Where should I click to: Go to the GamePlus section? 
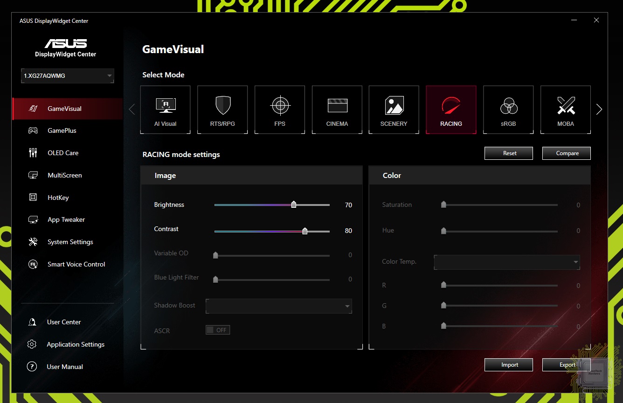pos(62,130)
